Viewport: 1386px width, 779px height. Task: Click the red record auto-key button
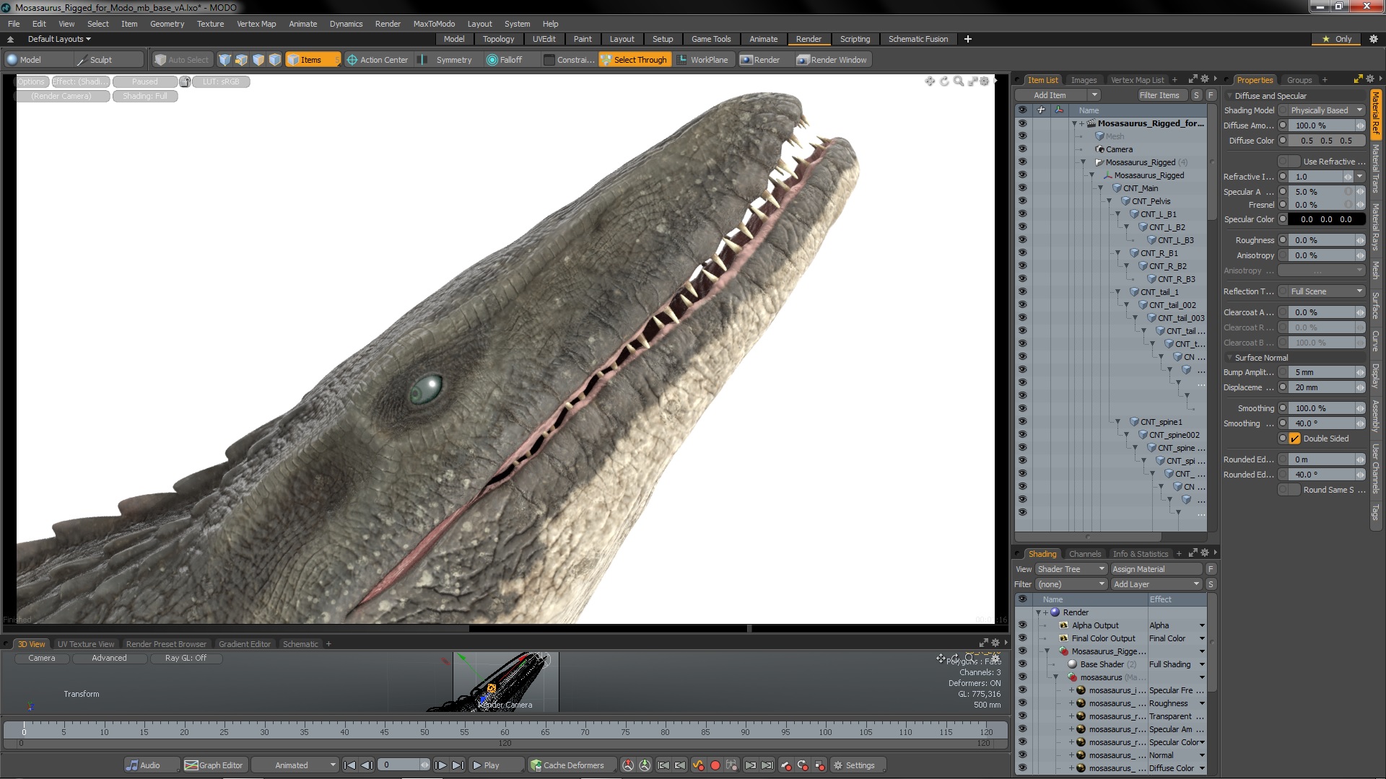715,765
